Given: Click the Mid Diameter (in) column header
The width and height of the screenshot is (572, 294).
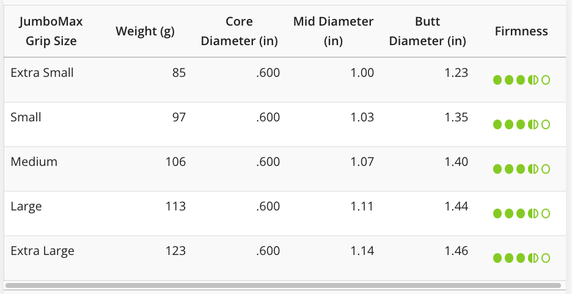Looking at the screenshot, I should (x=333, y=32).
